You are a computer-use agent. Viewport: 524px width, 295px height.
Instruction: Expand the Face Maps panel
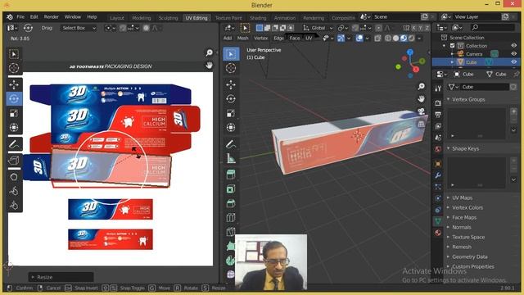[x=464, y=217]
